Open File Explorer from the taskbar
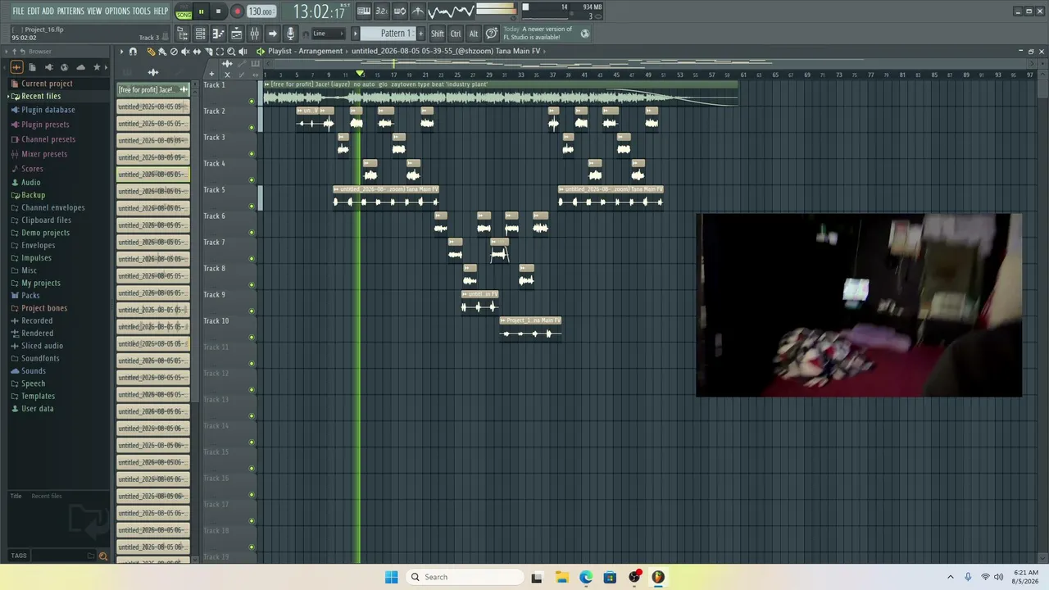Viewport: 1049px width, 590px height. pos(561,577)
